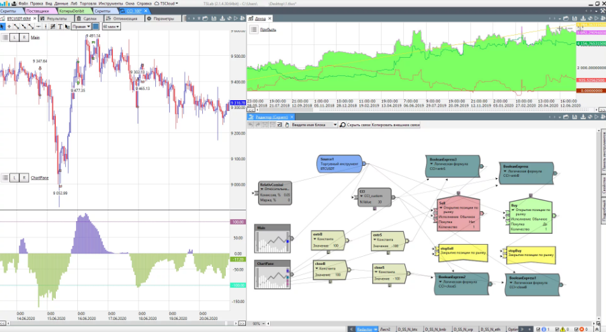606x332 pixels.
Task: Select the Source1 BTCUSDT block
Action: coord(340,164)
